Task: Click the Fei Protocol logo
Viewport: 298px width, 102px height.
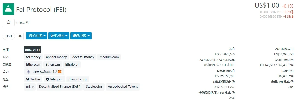Action: click(8, 9)
